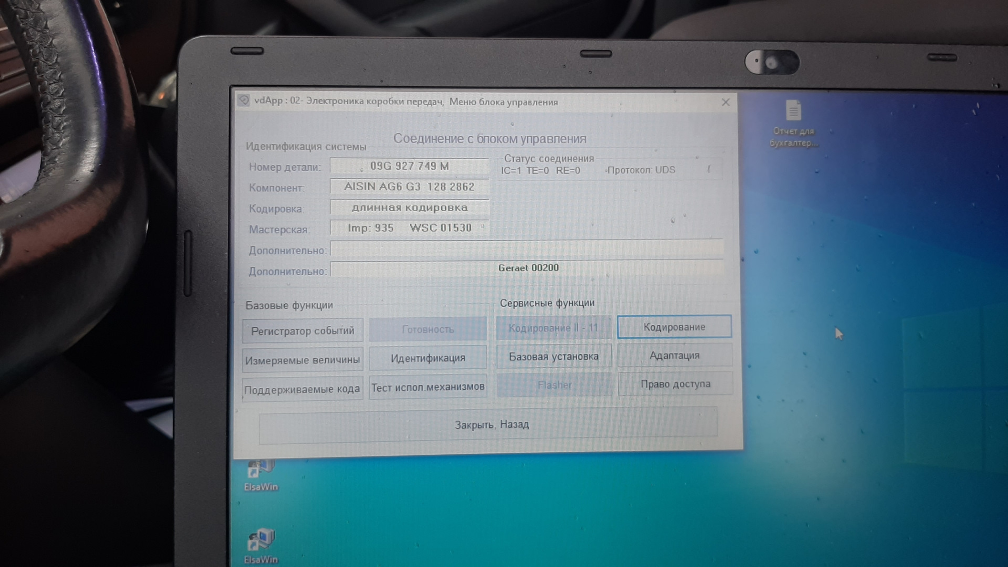The height and width of the screenshot is (567, 1008).
Task: Open Поддерживаемые кода list
Action: point(302,389)
